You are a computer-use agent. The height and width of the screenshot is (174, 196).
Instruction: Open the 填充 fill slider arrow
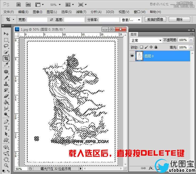[191, 47]
